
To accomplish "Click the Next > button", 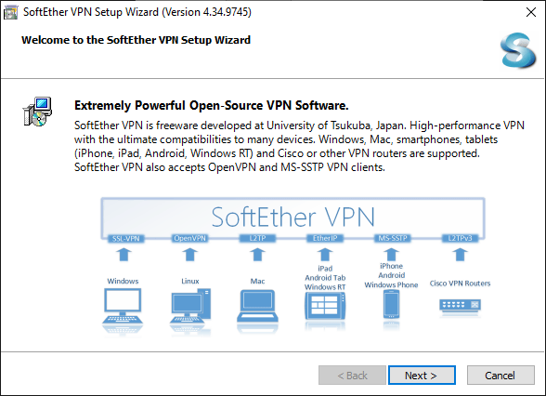I will 422,376.
